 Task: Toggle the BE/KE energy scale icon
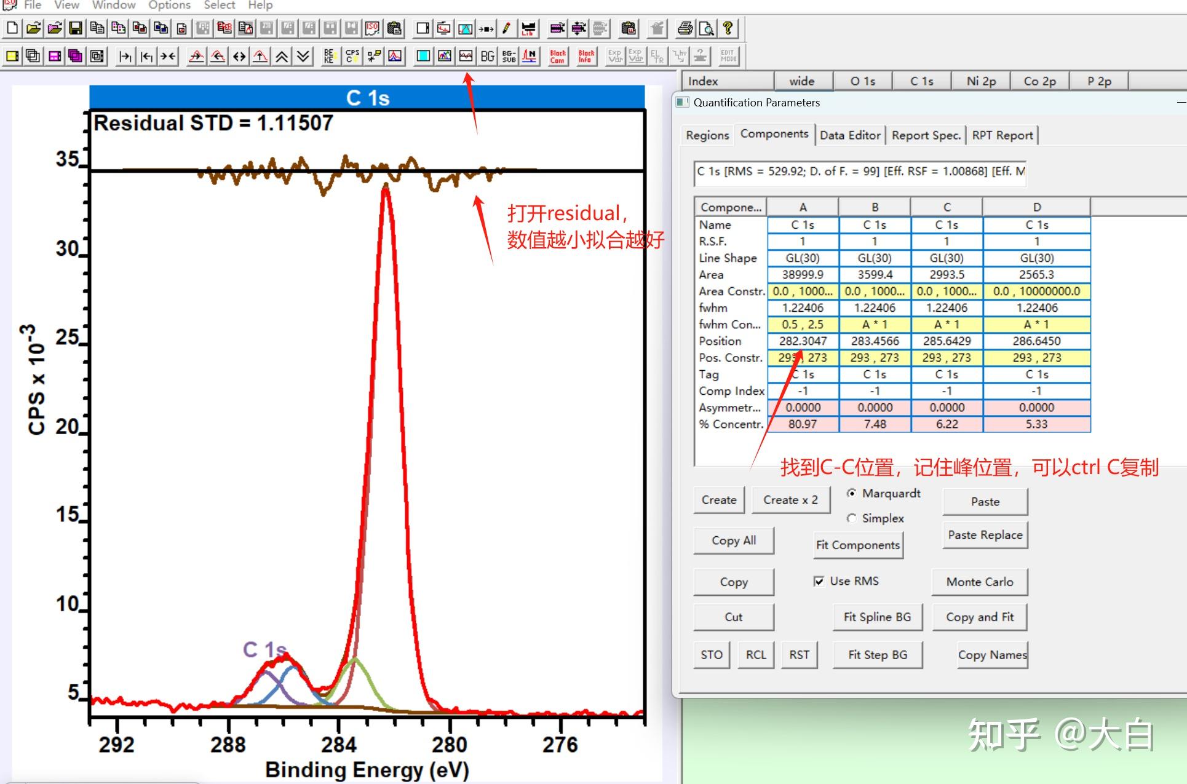330,57
